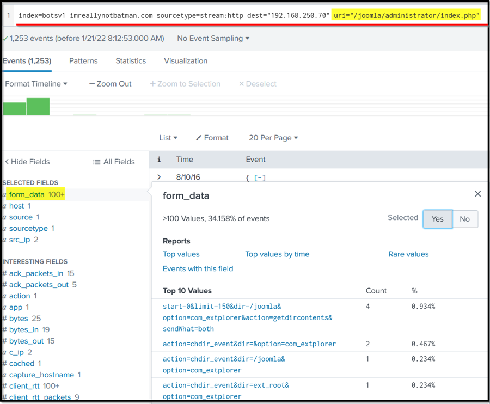Screen dimensions: 490x404
Task: Close the form_data field popup
Action: click(477, 194)
